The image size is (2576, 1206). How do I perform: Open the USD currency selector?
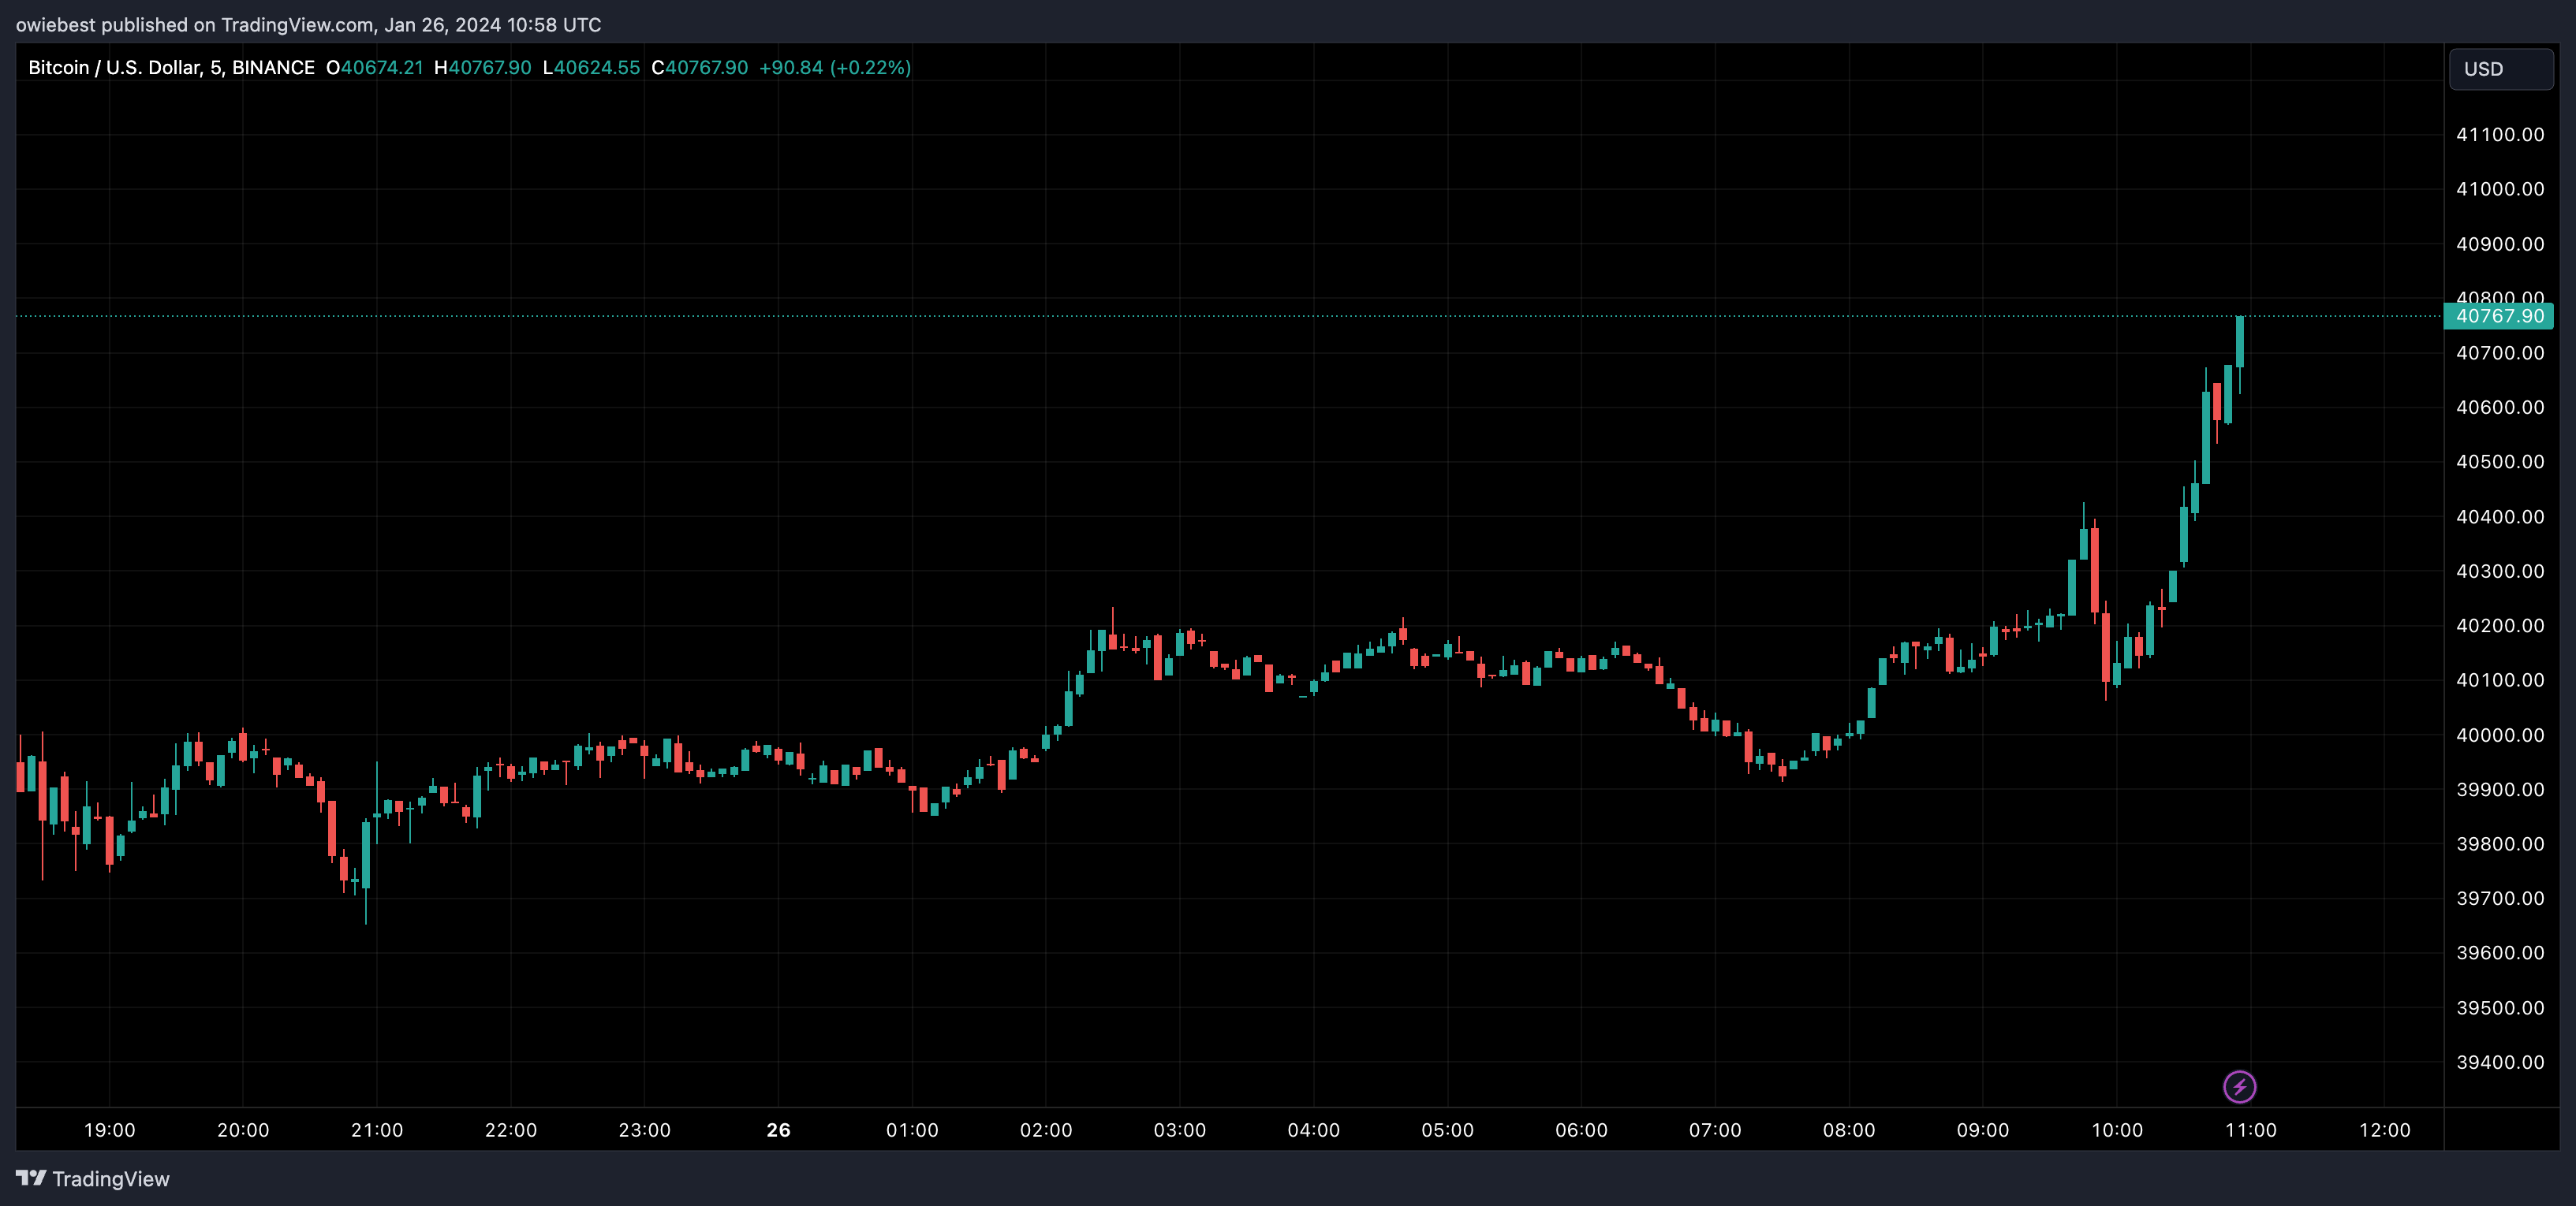pyautogui.click(x=2500, y=69)
